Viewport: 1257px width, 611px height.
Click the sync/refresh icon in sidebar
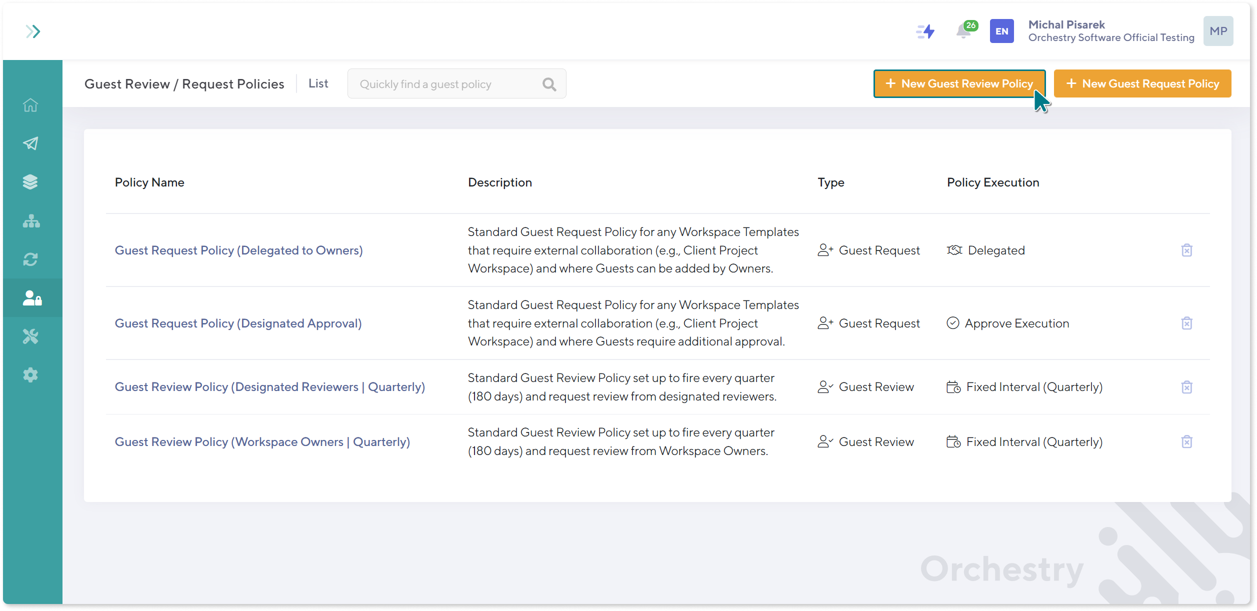31,259
